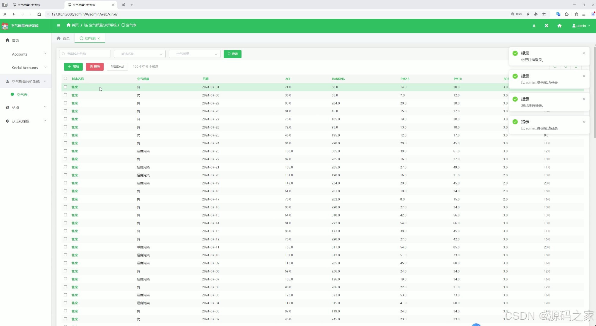Click the green 搜索 search button
The height and width of the screenshot is (326, 596).
tap(232, 54)
